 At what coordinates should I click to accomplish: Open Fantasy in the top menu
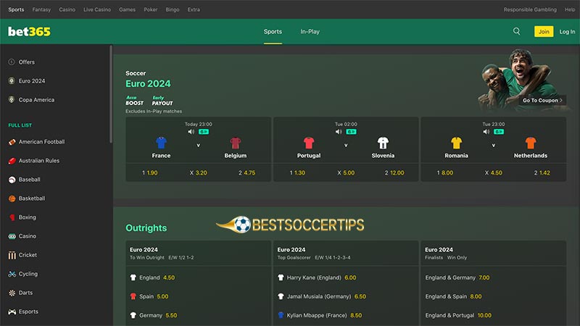click(41, 9)
